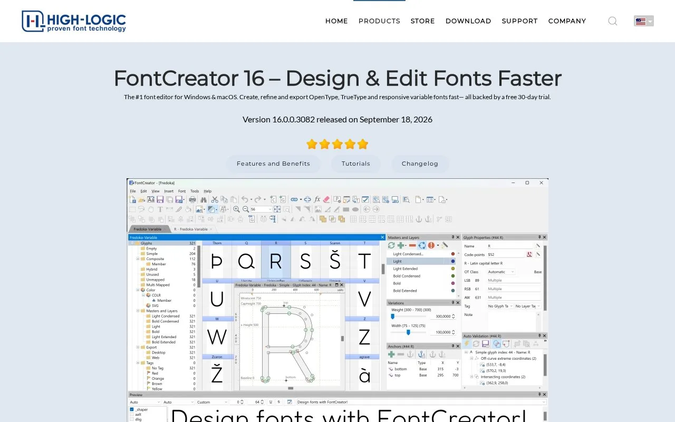
Task: Click the Weight variation slider handle
Action: pos(392,316)
